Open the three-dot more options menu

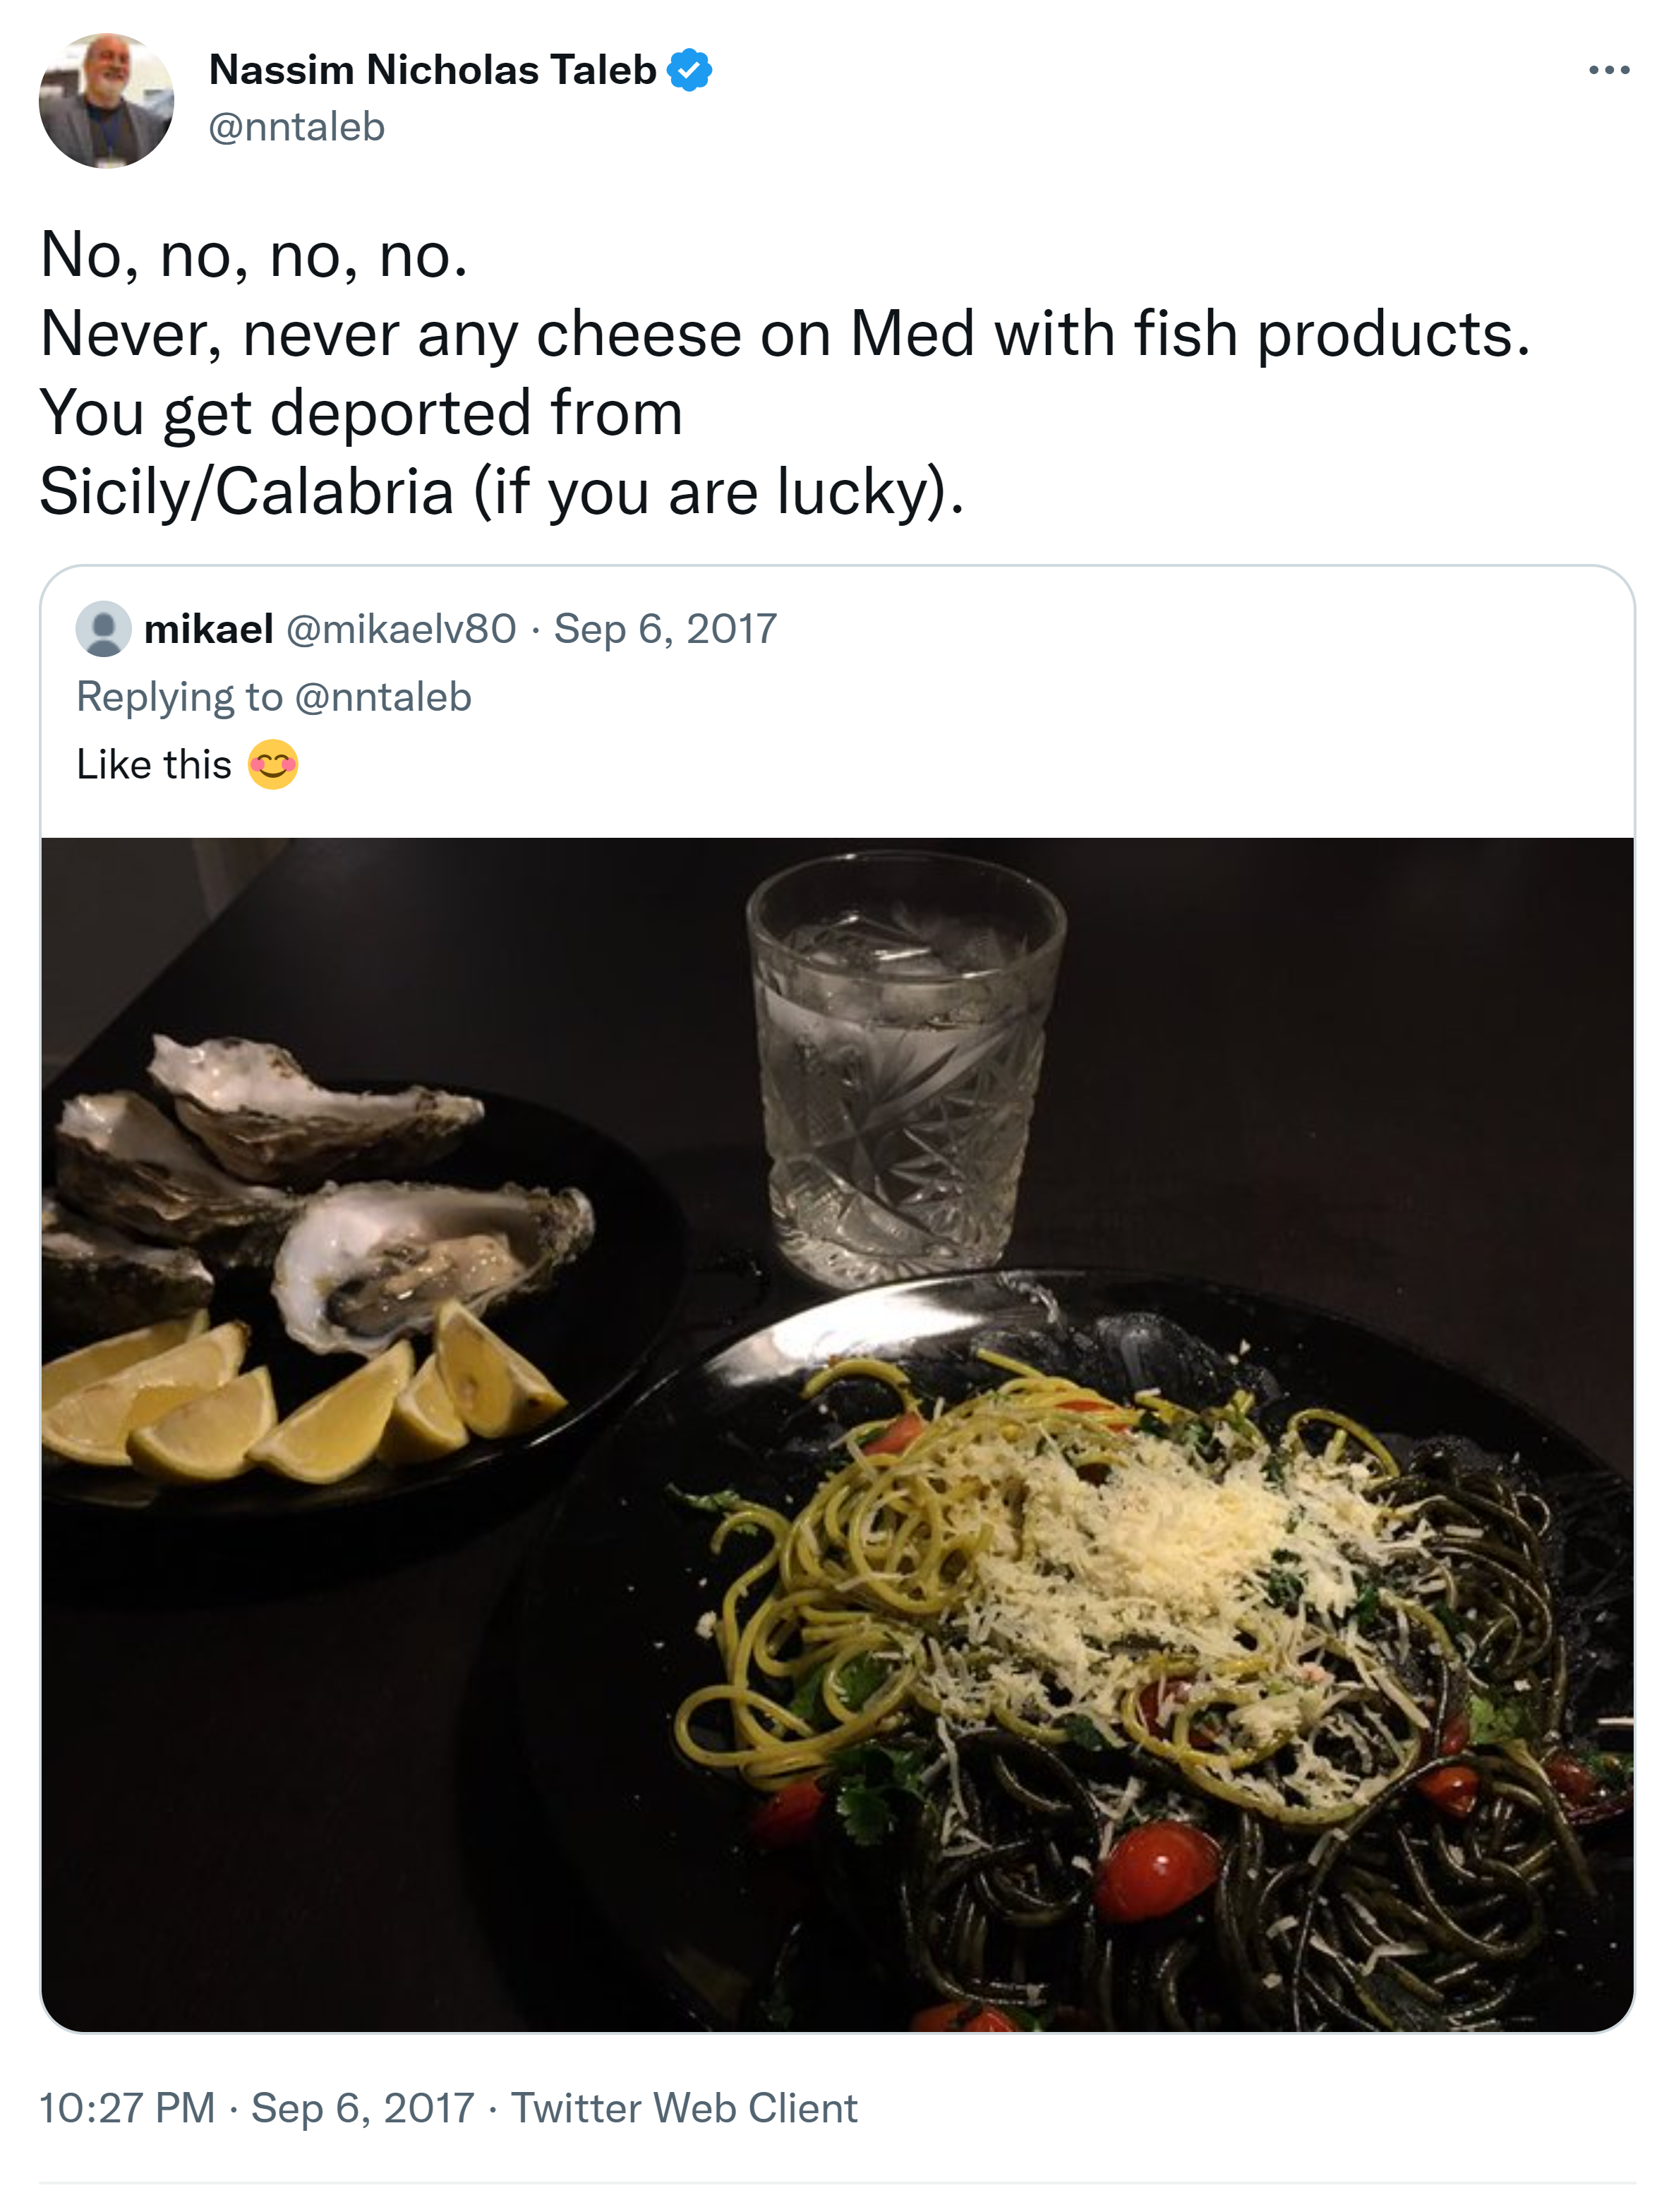tap(1608, 70)
